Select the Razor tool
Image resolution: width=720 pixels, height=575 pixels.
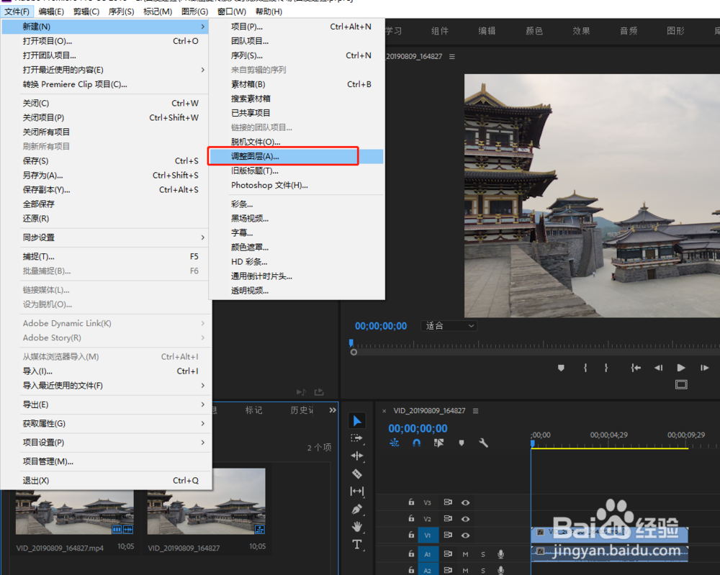coord(357,474)
